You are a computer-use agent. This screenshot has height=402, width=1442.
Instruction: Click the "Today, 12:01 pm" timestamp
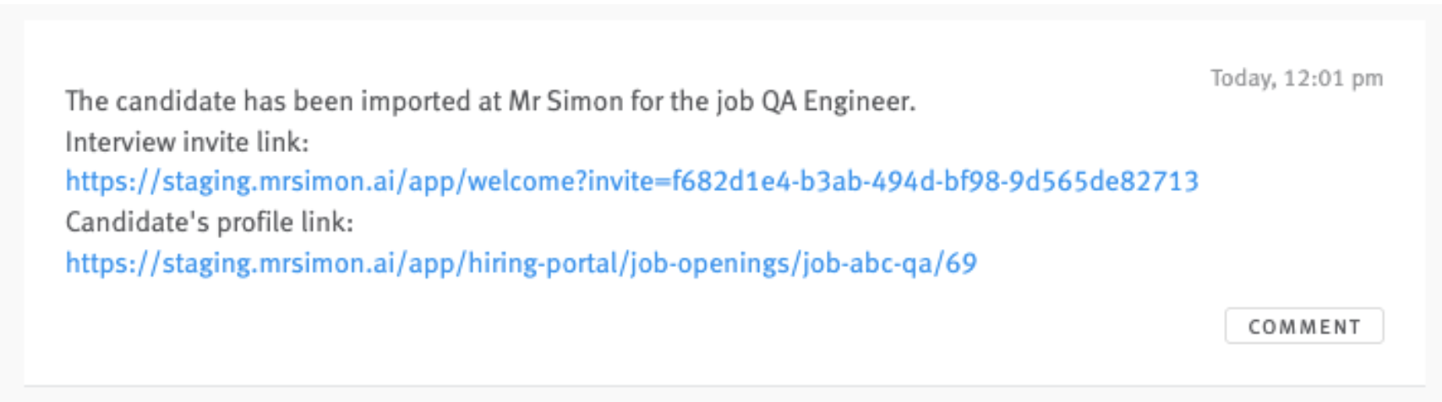tap(1297, 79)
